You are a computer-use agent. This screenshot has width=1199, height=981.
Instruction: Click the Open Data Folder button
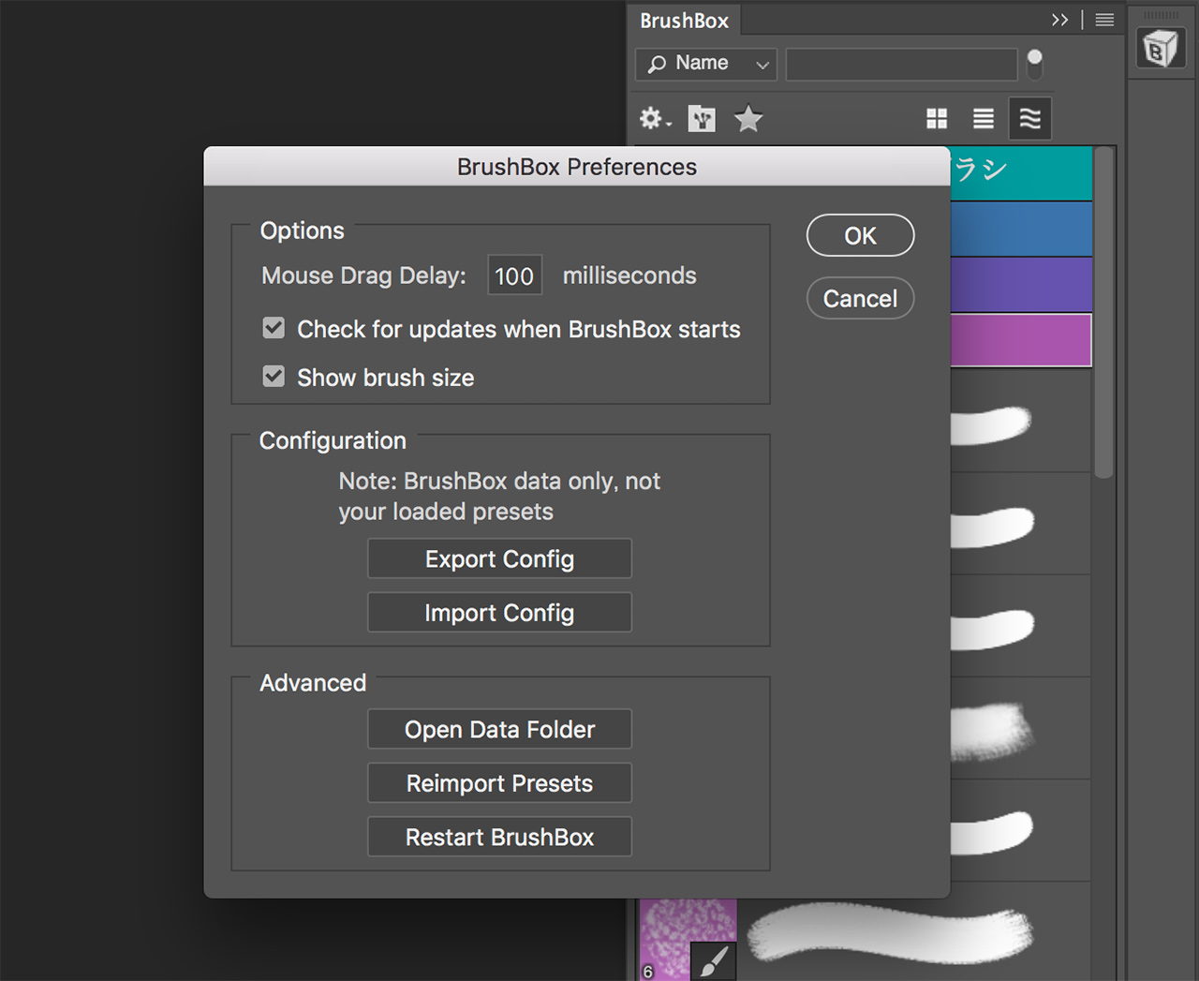click(x=499, y=729)
